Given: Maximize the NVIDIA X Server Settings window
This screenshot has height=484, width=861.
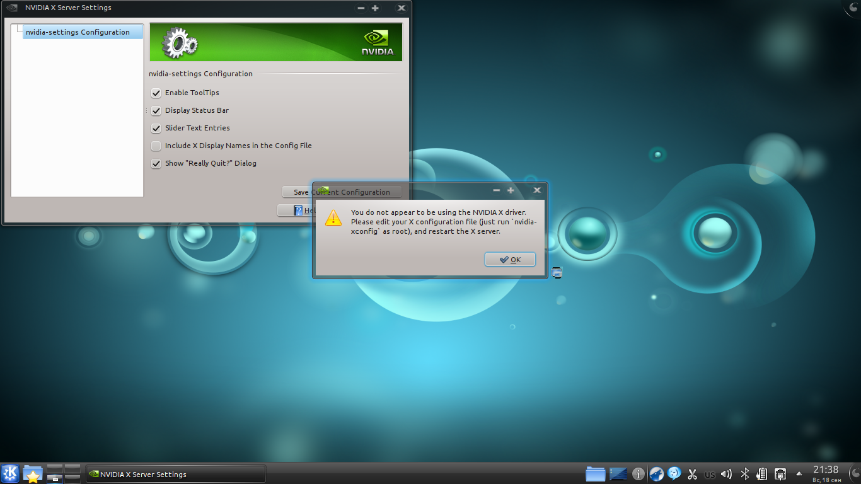Looking at the screenshot, I should pyautogui.click(x=375, y=8).
